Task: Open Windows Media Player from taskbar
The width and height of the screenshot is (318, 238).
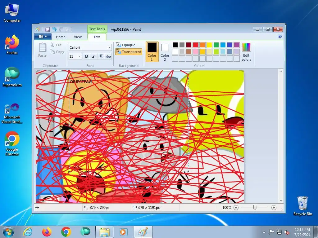Action: point(124,232)
